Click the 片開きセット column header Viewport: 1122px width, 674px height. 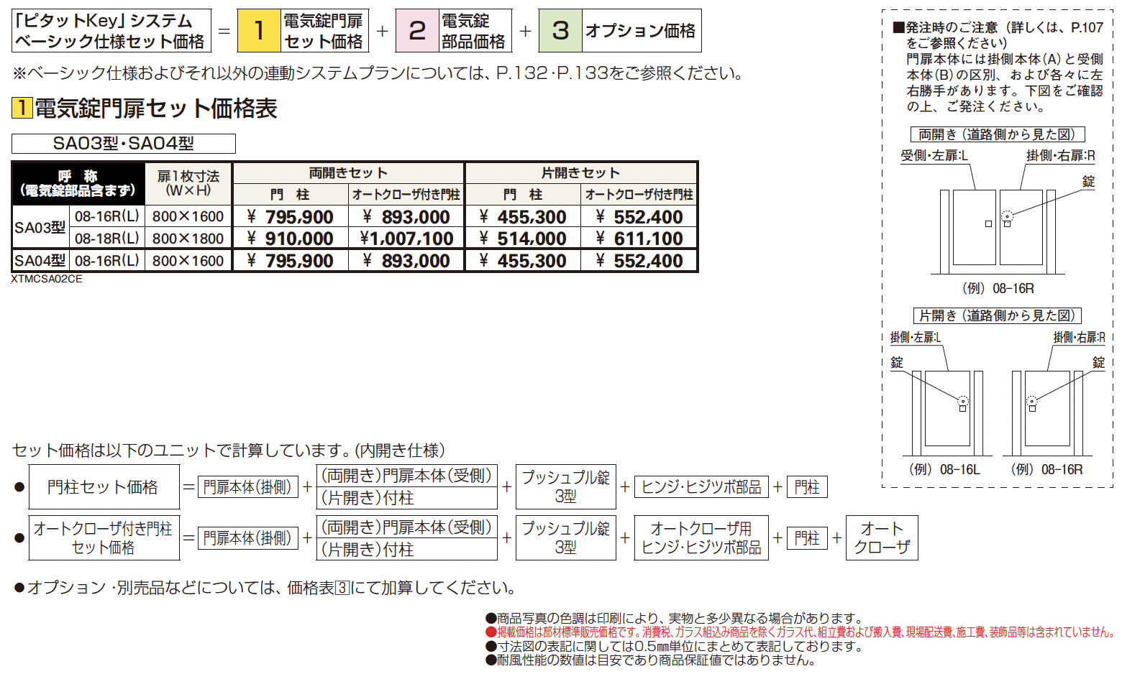(581, 173)
